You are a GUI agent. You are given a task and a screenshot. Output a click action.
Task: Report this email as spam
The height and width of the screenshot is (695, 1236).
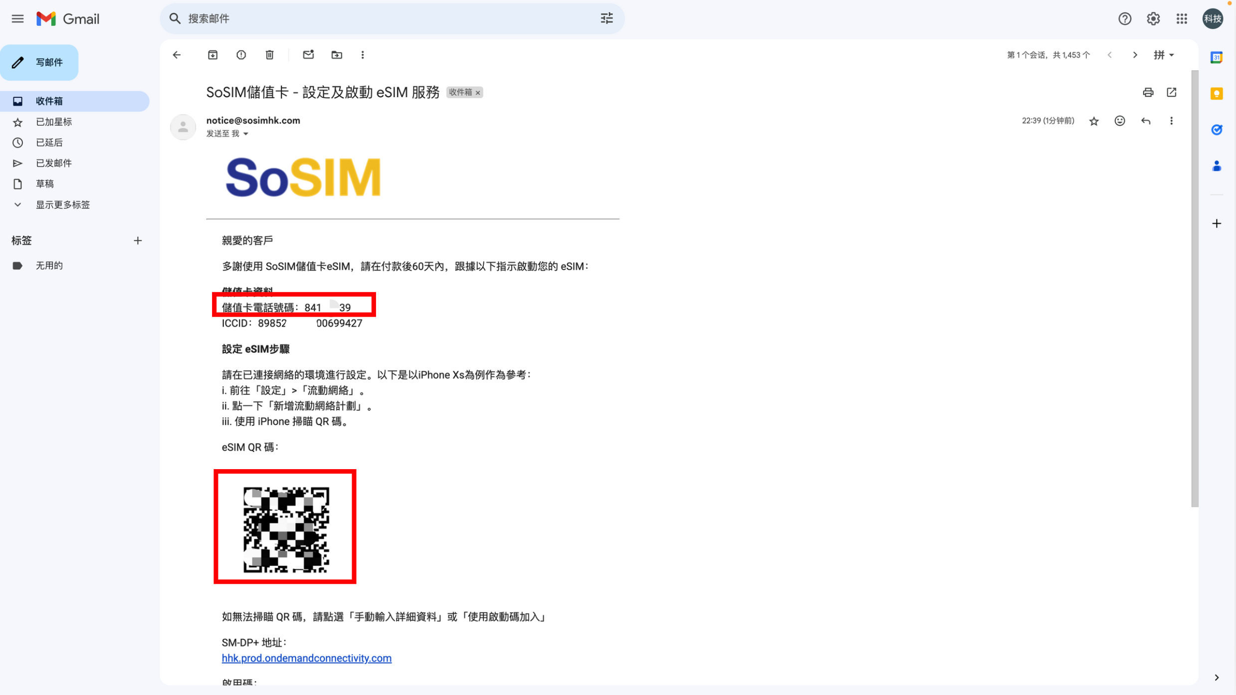click(241, 55)
